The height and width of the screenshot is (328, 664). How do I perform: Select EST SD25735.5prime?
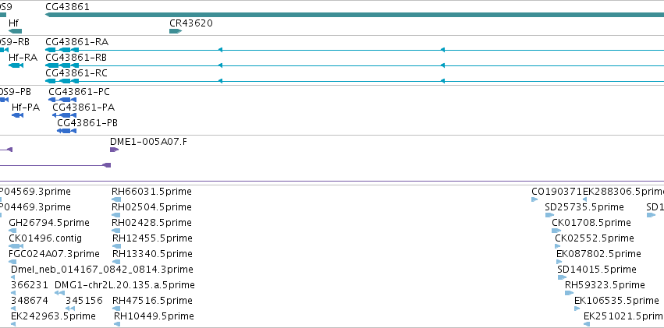pyautogui.click(x=584, y=207)
